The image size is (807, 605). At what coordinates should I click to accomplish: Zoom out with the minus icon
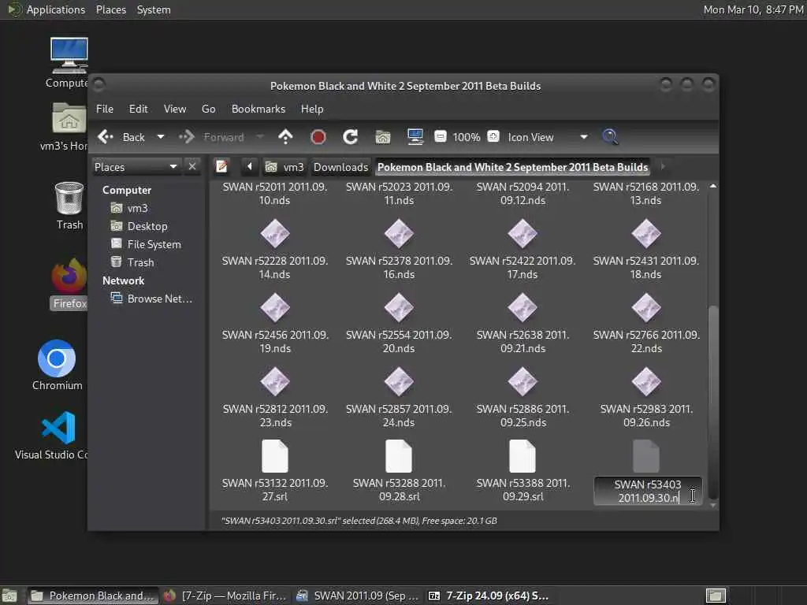[441, 137]
